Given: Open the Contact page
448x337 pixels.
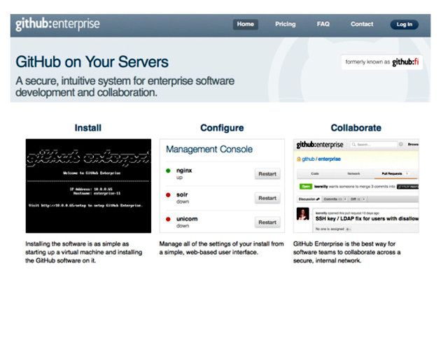Looking at the screenshot, I should pos(362,24).
